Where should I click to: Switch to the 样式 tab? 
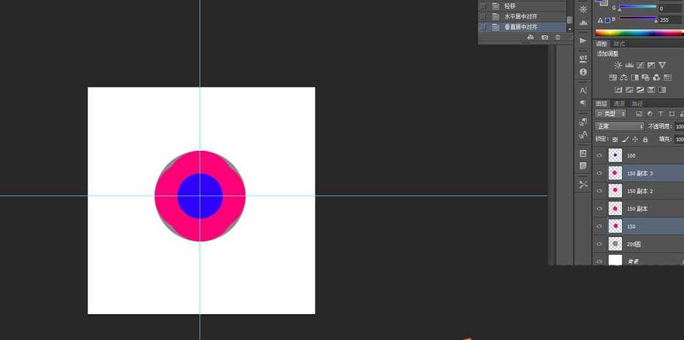point(618,44)
